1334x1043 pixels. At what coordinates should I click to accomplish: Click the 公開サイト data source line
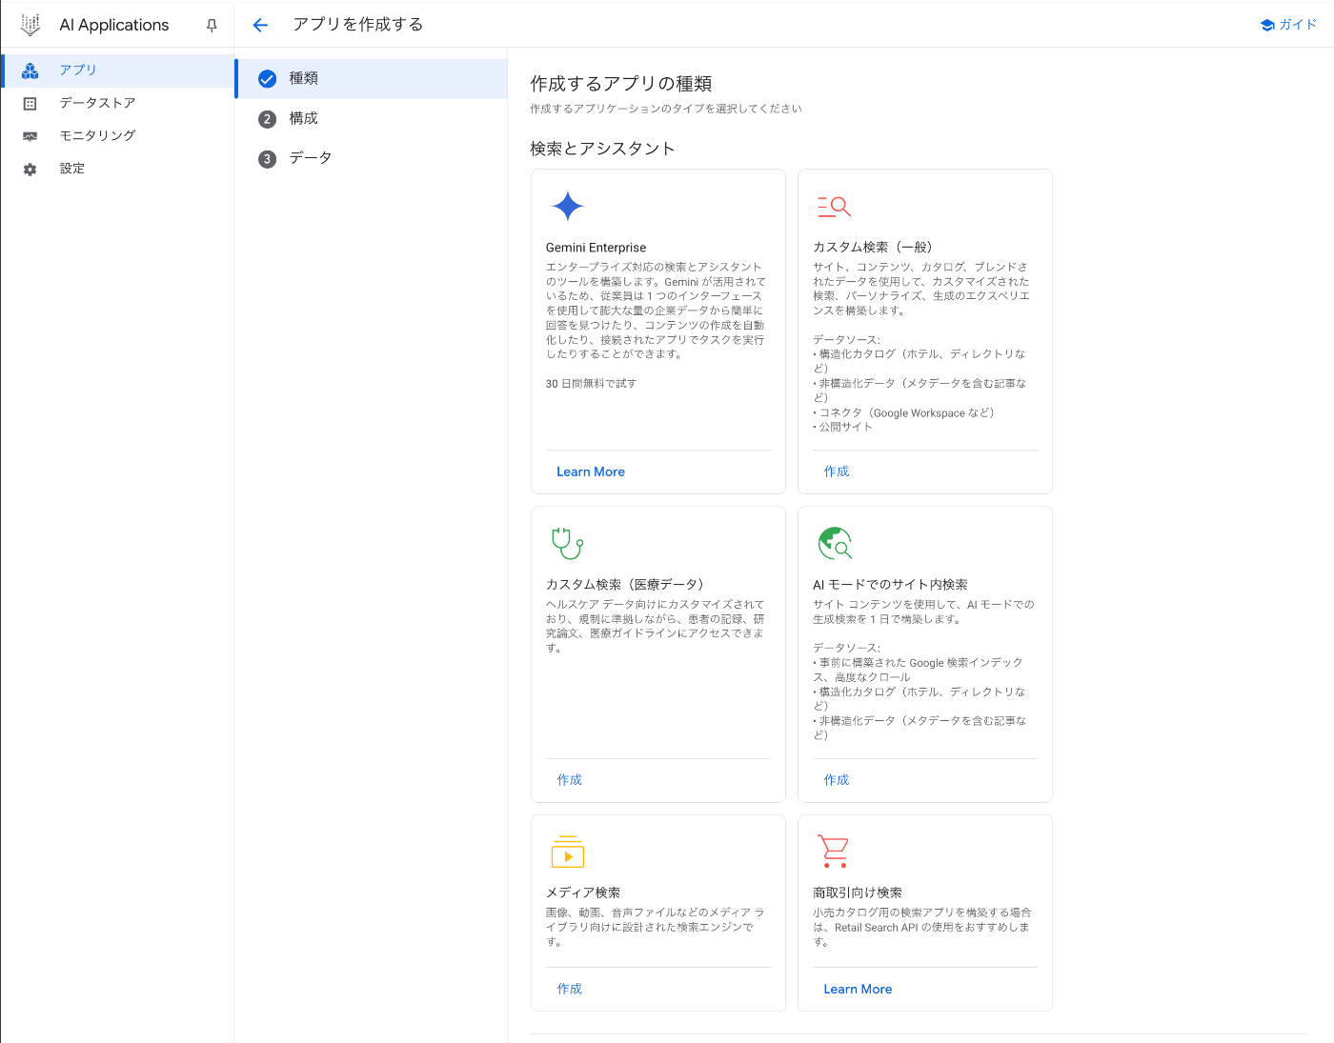842,428
